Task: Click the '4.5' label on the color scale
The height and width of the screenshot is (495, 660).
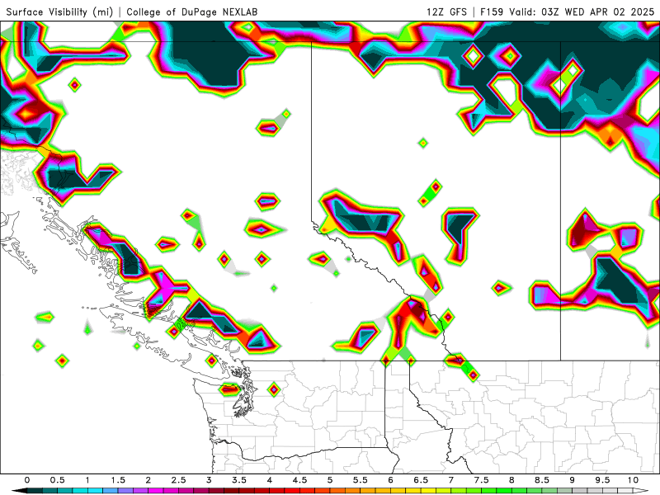Action: pyautogui.click(x=299, y=480)
